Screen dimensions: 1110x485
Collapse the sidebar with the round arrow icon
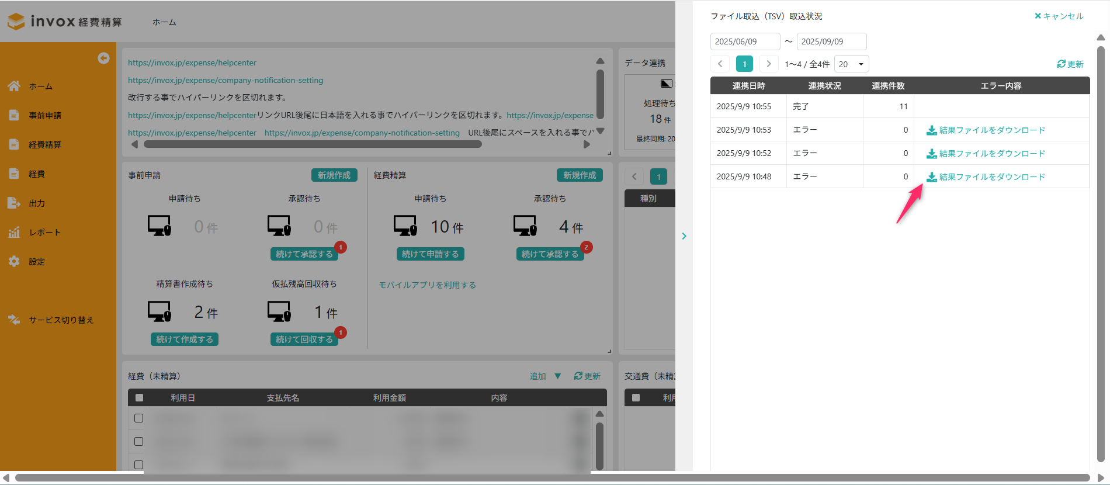103,58
